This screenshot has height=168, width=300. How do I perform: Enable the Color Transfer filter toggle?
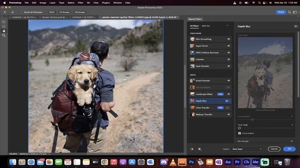tap(227, 108)
